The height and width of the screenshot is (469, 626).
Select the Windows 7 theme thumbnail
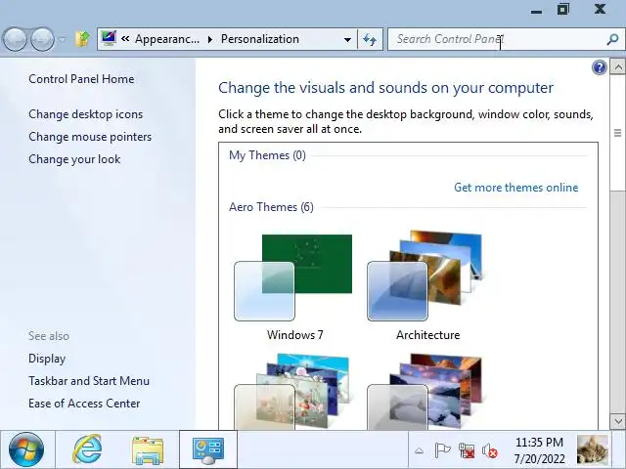[293, 277]
